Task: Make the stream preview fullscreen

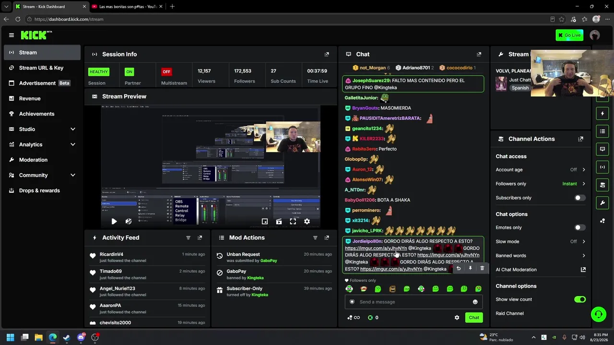Action: click(293, 221)
